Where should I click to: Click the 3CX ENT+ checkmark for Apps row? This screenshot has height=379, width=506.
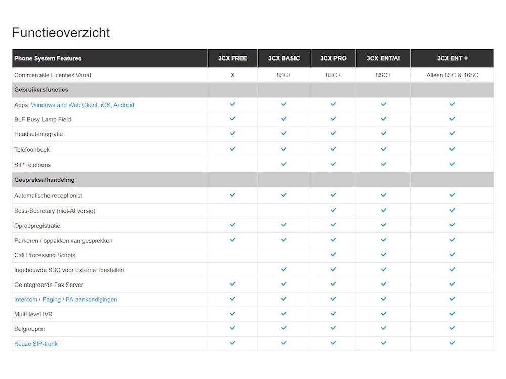(x=452, y=104)
